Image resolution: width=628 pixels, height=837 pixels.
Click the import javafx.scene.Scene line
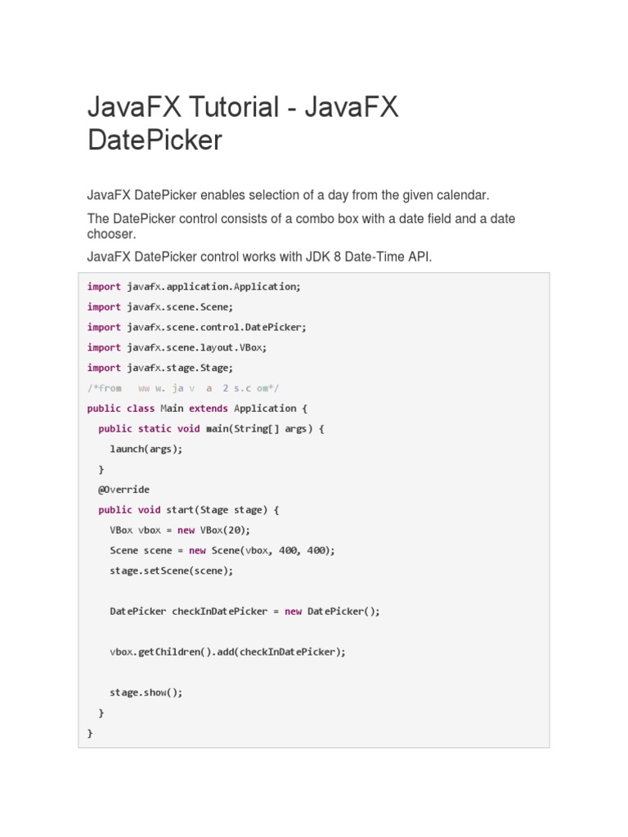160,307
